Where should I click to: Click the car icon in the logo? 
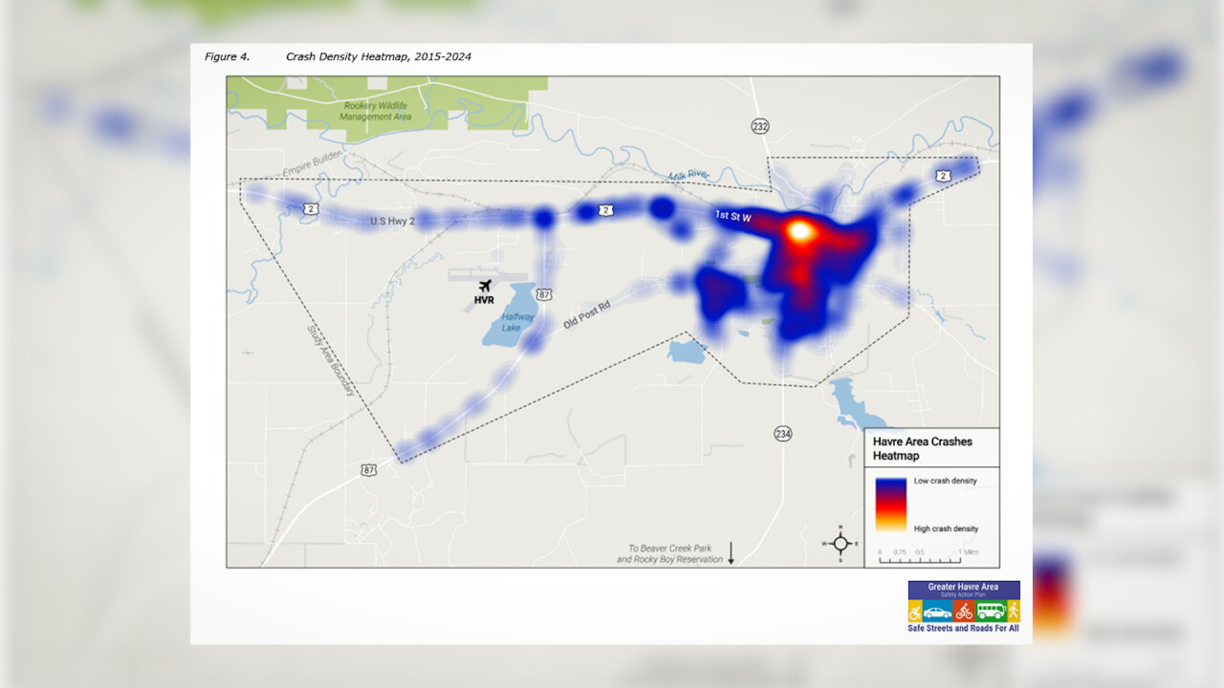(x=937, y=612)
